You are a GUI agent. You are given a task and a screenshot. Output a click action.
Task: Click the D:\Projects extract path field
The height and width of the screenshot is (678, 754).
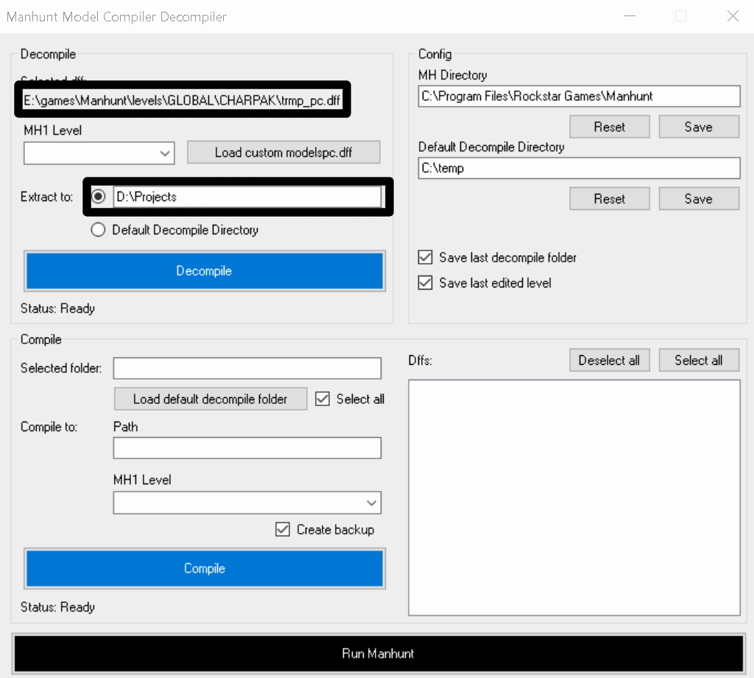(x=247, y=196)
